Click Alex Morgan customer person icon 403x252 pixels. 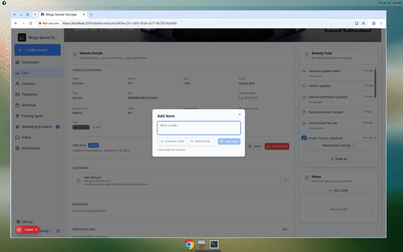coord(78,180)
